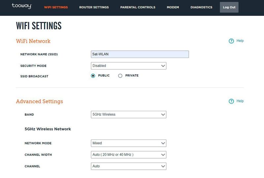Expand the Network Mode dropdown set to Mixed
264x178 pixels.
point(128,143)
